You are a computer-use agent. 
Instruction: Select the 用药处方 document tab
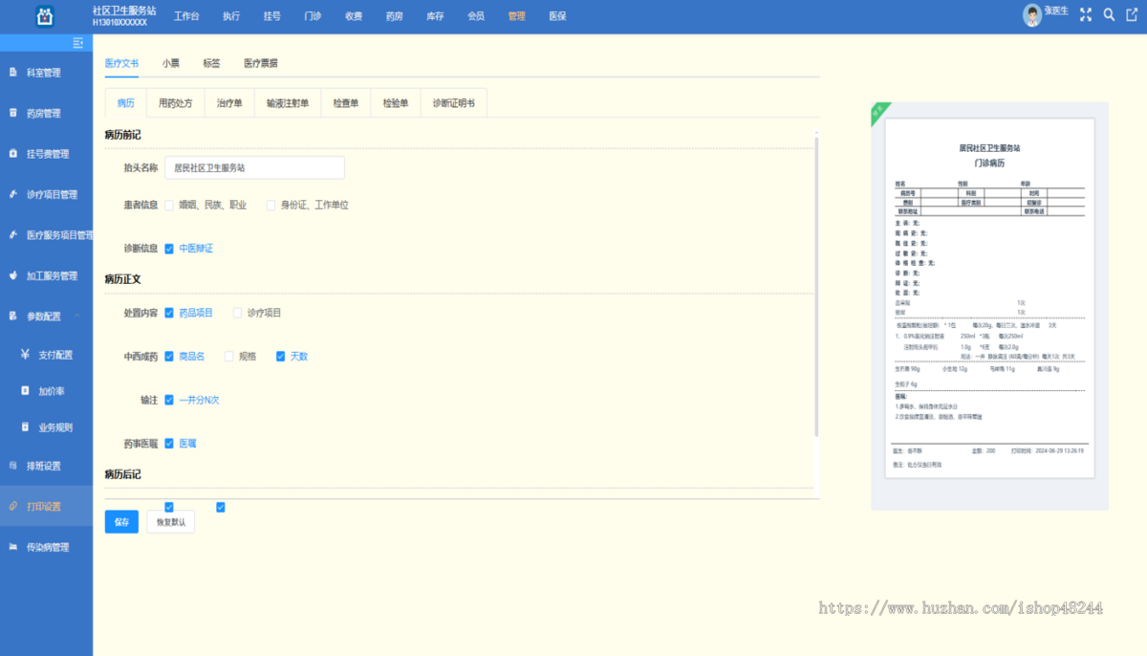tap(175, 103)
